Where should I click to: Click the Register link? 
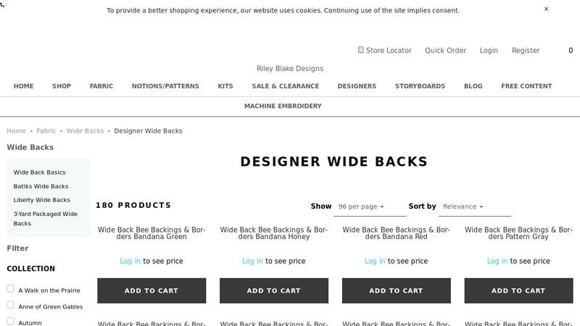point(526,51)
